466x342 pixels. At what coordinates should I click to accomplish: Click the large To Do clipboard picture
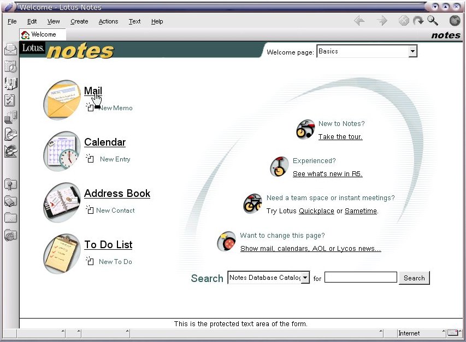click(62, 254)
